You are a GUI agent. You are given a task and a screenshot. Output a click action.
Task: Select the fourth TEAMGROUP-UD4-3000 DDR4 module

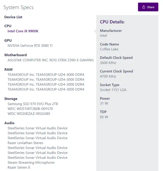click(46, 89)
